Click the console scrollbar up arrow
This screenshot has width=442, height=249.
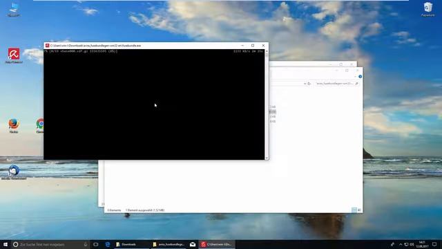point(267,51)
